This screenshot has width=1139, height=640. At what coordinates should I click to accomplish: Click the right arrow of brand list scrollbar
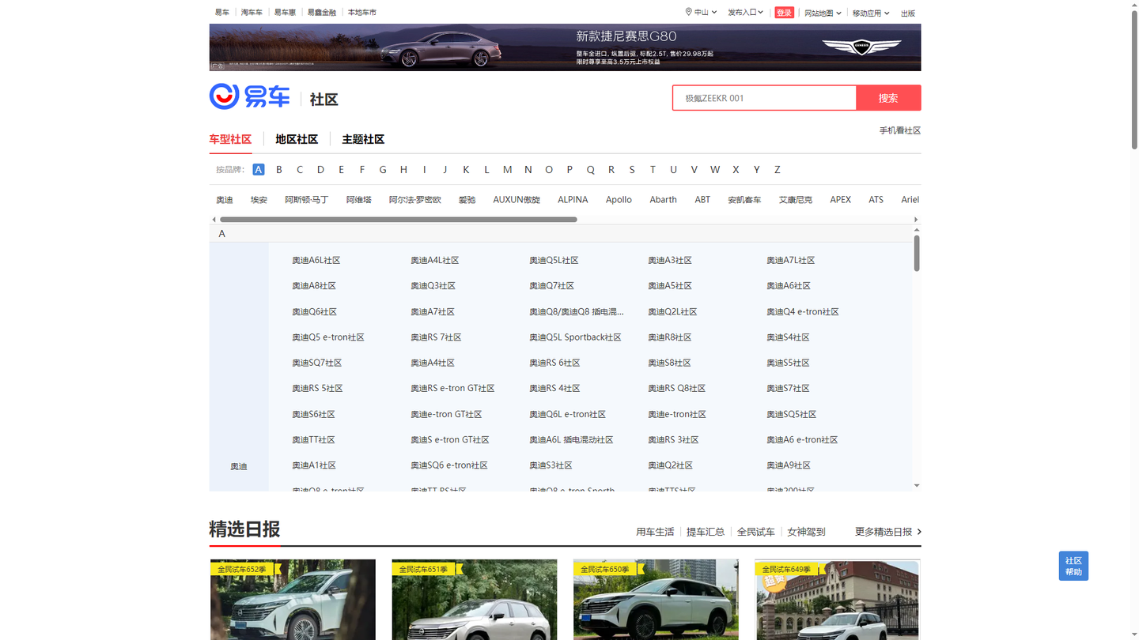[x=916, y=220]
